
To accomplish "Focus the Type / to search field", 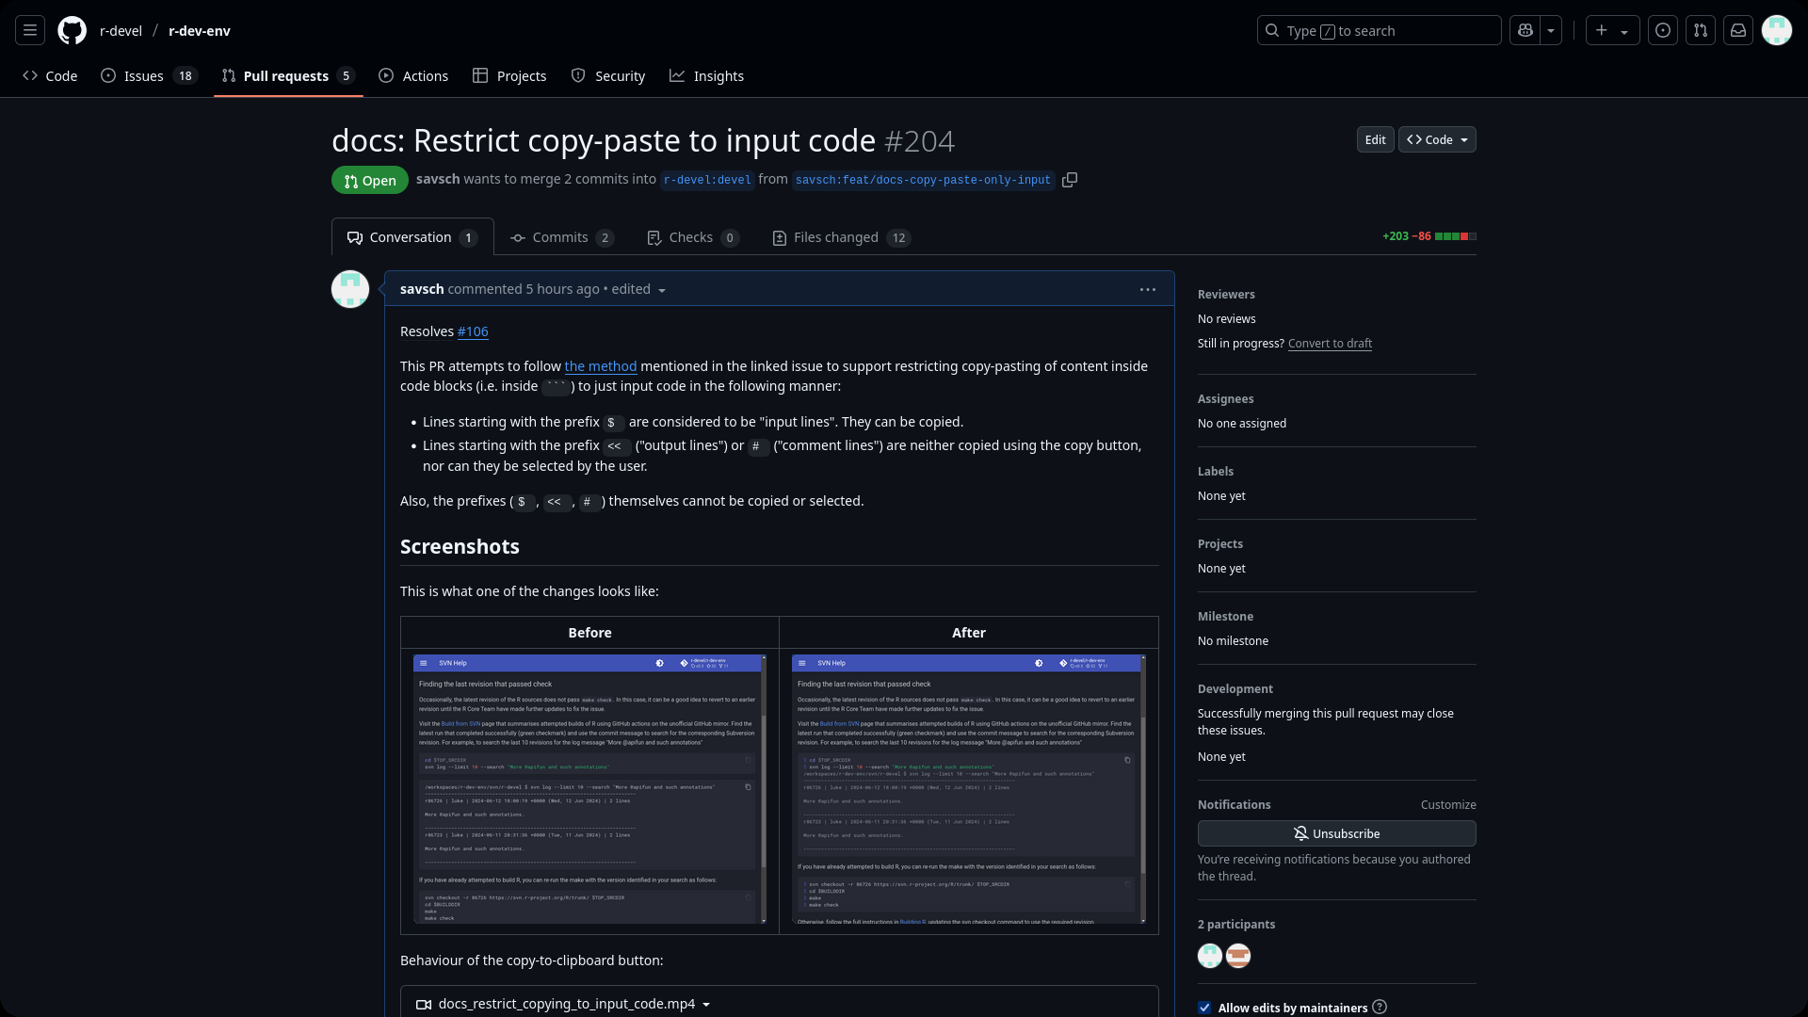I will (x=1379, y=31).
